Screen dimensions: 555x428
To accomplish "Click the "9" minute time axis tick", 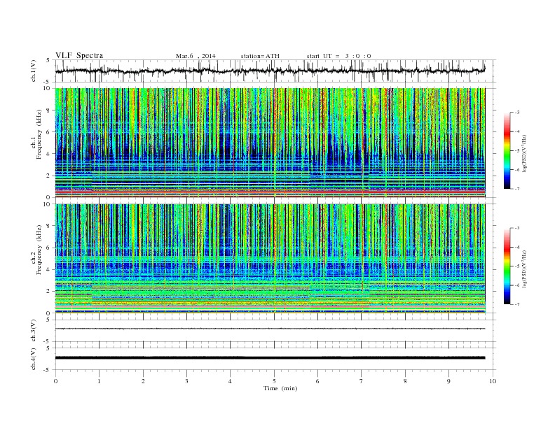I will pyautogui.click(x=448, y=381).
